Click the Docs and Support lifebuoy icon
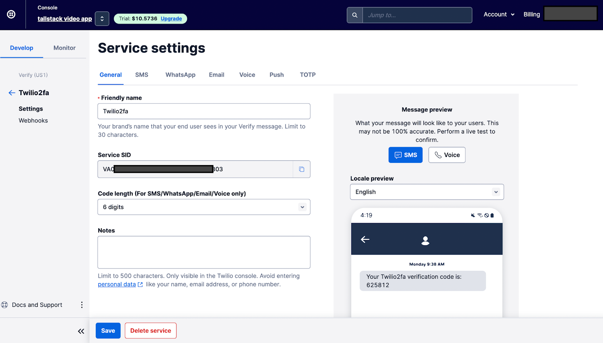 (x=5, y=305)
